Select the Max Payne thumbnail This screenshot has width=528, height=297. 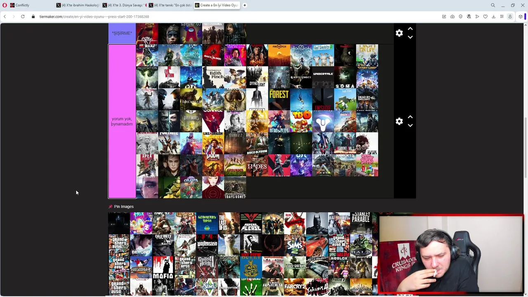251,245
